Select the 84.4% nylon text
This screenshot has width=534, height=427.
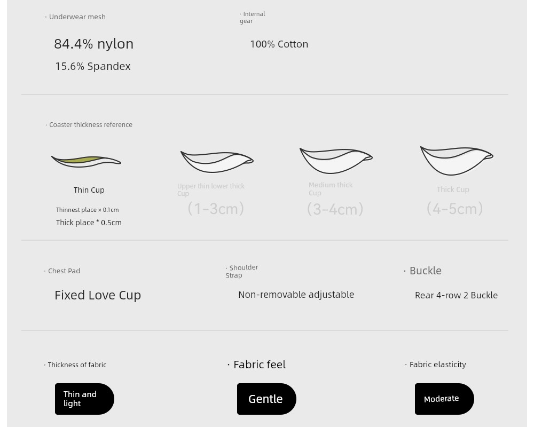(93, 44)
